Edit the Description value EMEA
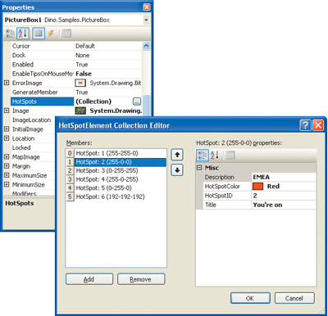328x316 pixels. tap(284, 177)
